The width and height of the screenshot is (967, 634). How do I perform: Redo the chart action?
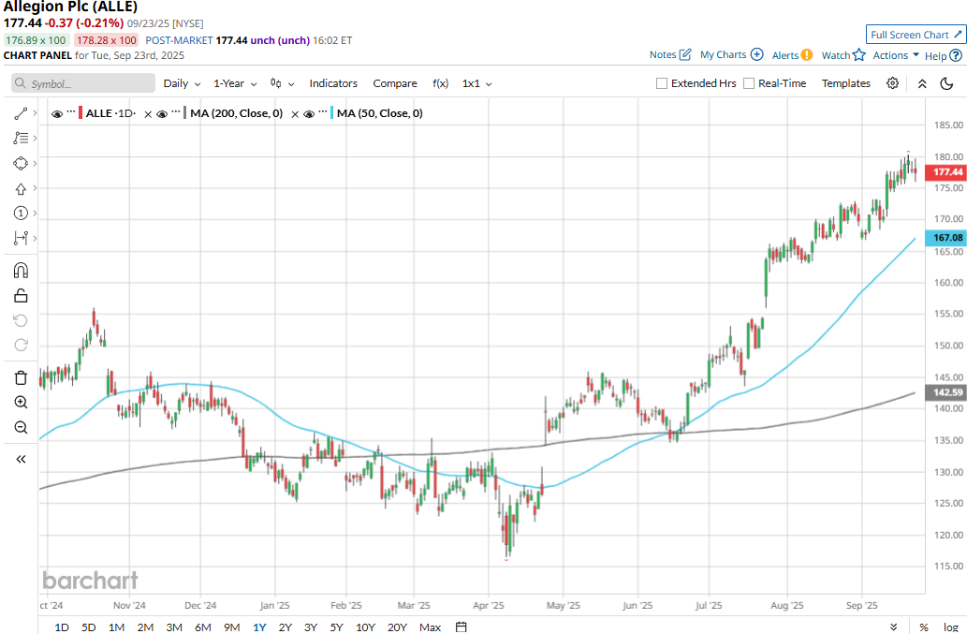point(21,345)
